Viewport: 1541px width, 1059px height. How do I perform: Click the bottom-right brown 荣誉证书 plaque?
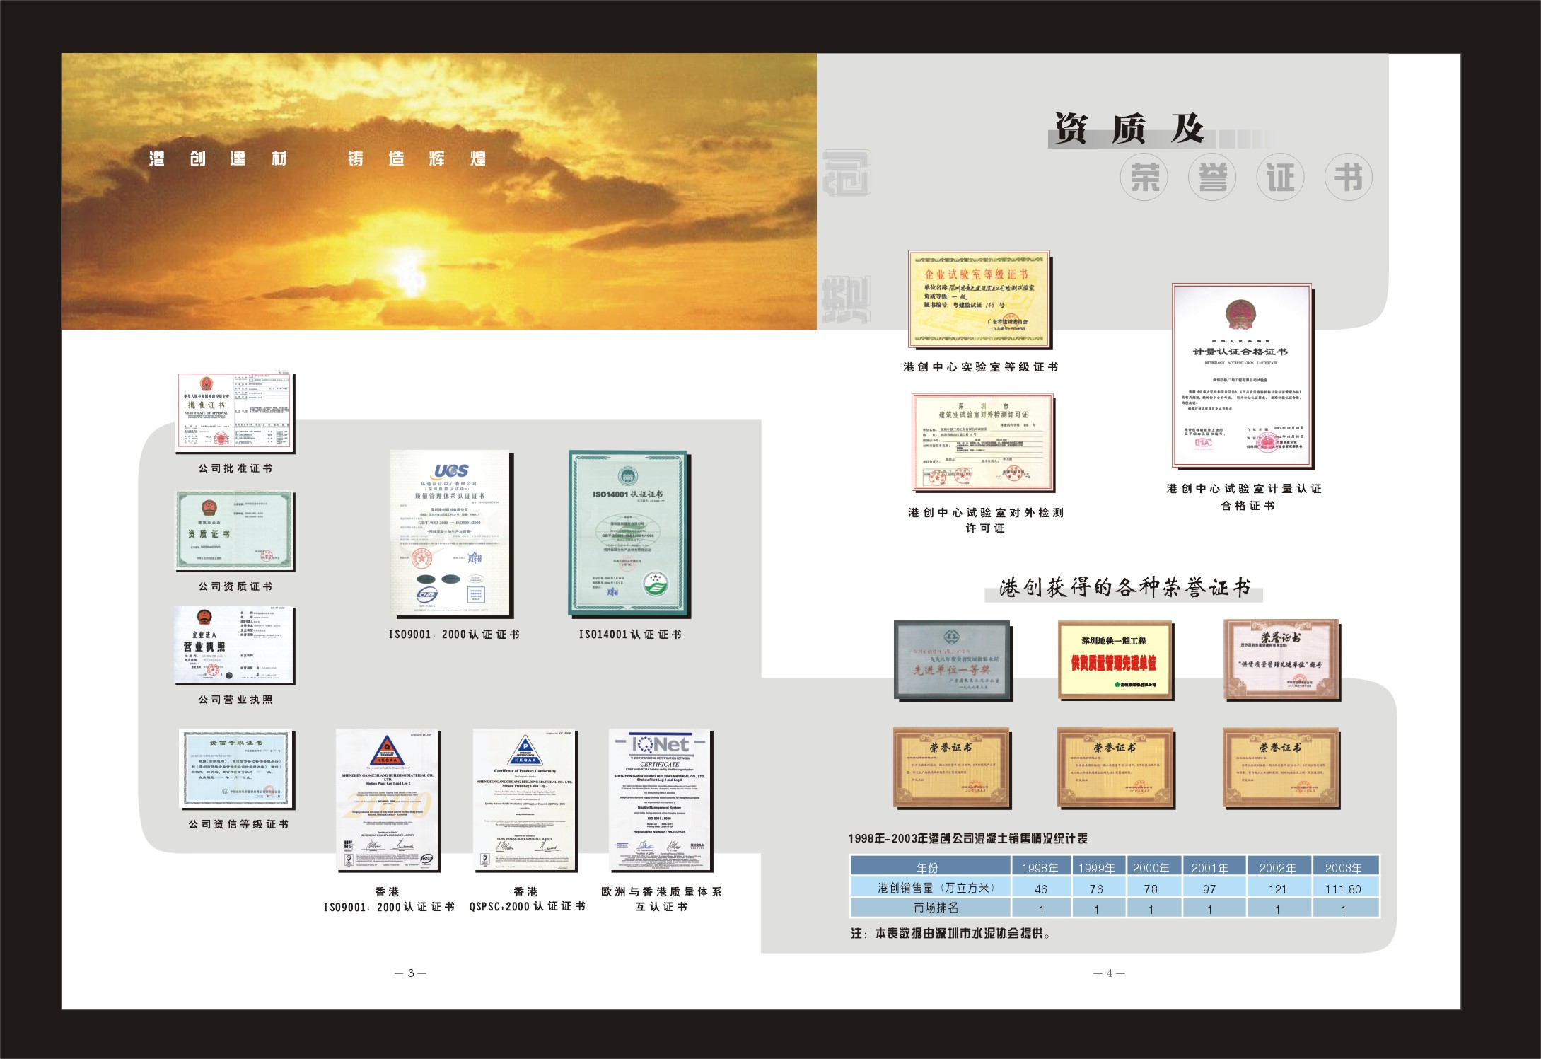[1281, 768]
